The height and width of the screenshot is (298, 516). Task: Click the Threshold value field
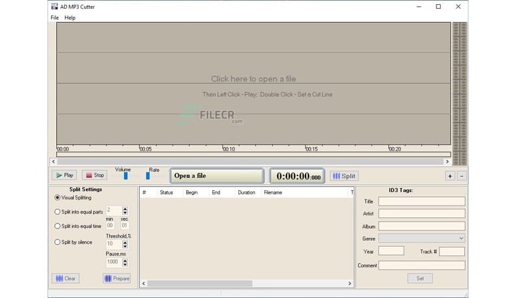point(114,244)
